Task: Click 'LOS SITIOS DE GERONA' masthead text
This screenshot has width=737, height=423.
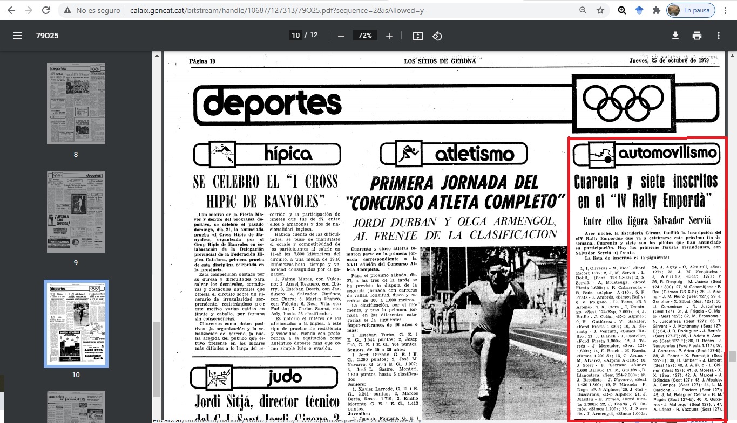Action: click(x=440, y=61)
